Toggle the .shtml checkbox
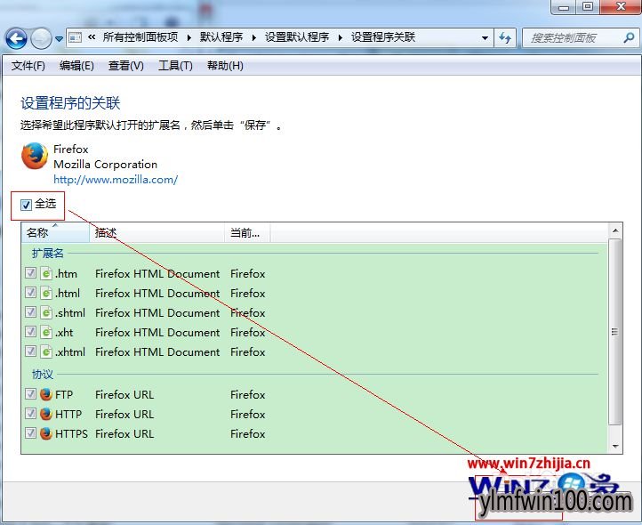Image resolution: width=642 pixels, height=525 pixels. click(30, 312)
